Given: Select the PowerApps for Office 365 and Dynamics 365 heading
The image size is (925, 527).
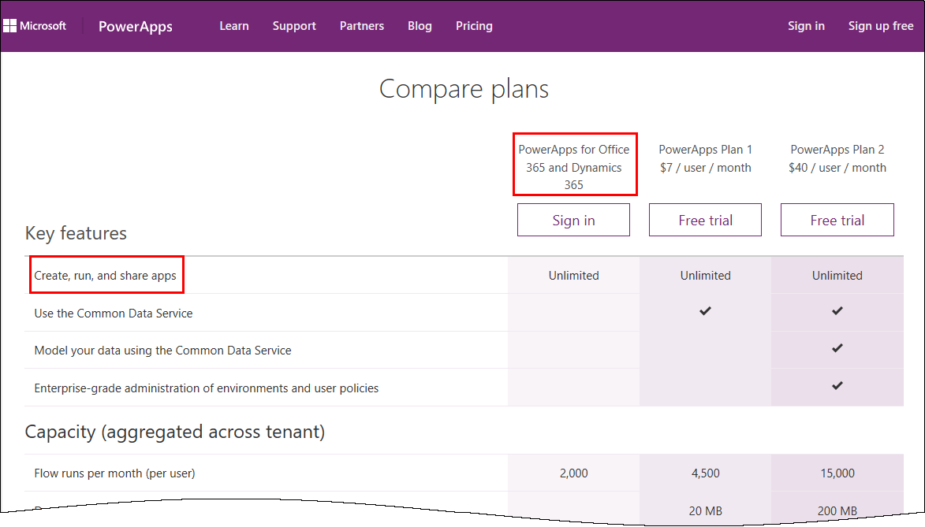Looking at the screenshot, I should (x=574, y=167).
